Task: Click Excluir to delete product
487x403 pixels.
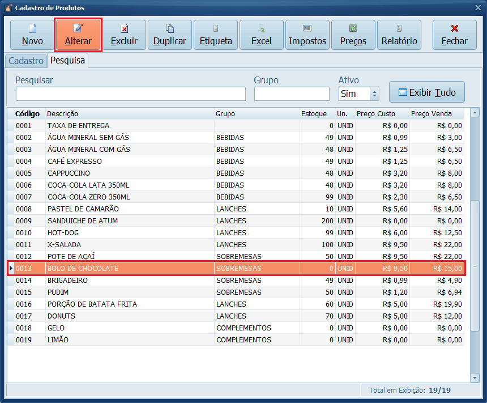Action: 124,35
